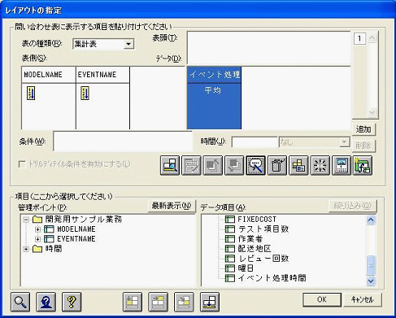Image resolution: width=396 pixels, height=318 pixels.
Task: Collapse the 開発用サンプル業務 folder node
Action: click(26, 220)
